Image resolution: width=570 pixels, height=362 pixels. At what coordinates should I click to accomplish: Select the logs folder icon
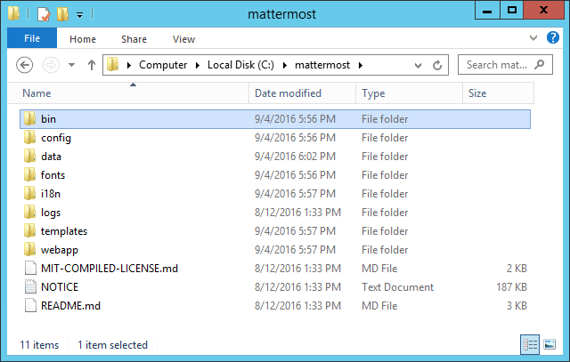coord(29,212)
